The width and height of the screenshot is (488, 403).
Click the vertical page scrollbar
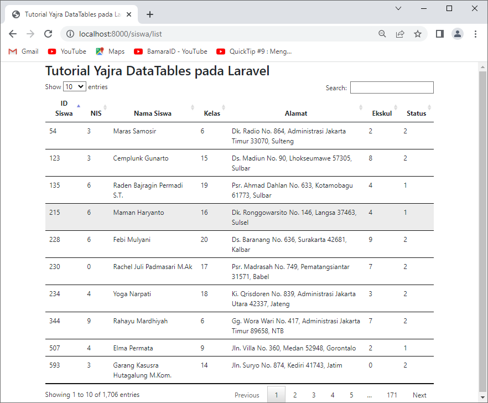click(482, 221)
